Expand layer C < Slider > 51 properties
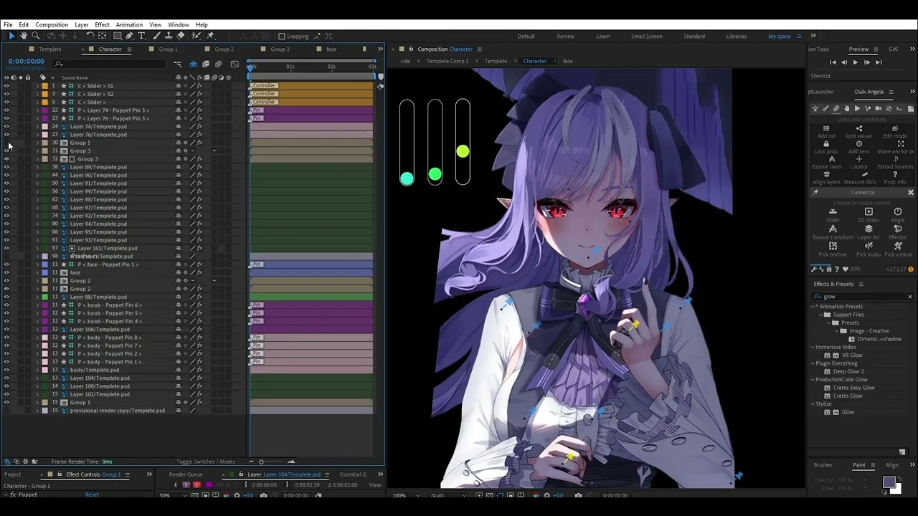 [x=37, y=86]
